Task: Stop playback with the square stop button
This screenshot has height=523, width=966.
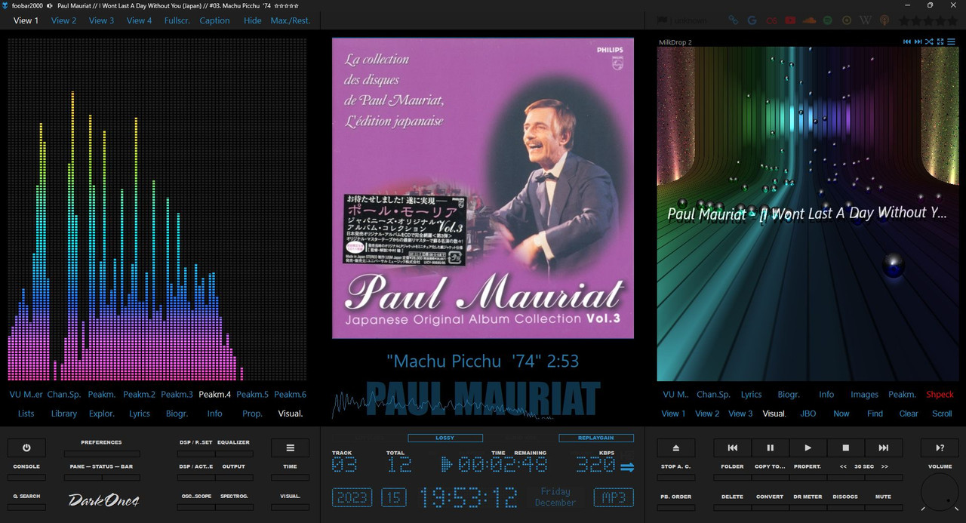Action: point(845,448)
